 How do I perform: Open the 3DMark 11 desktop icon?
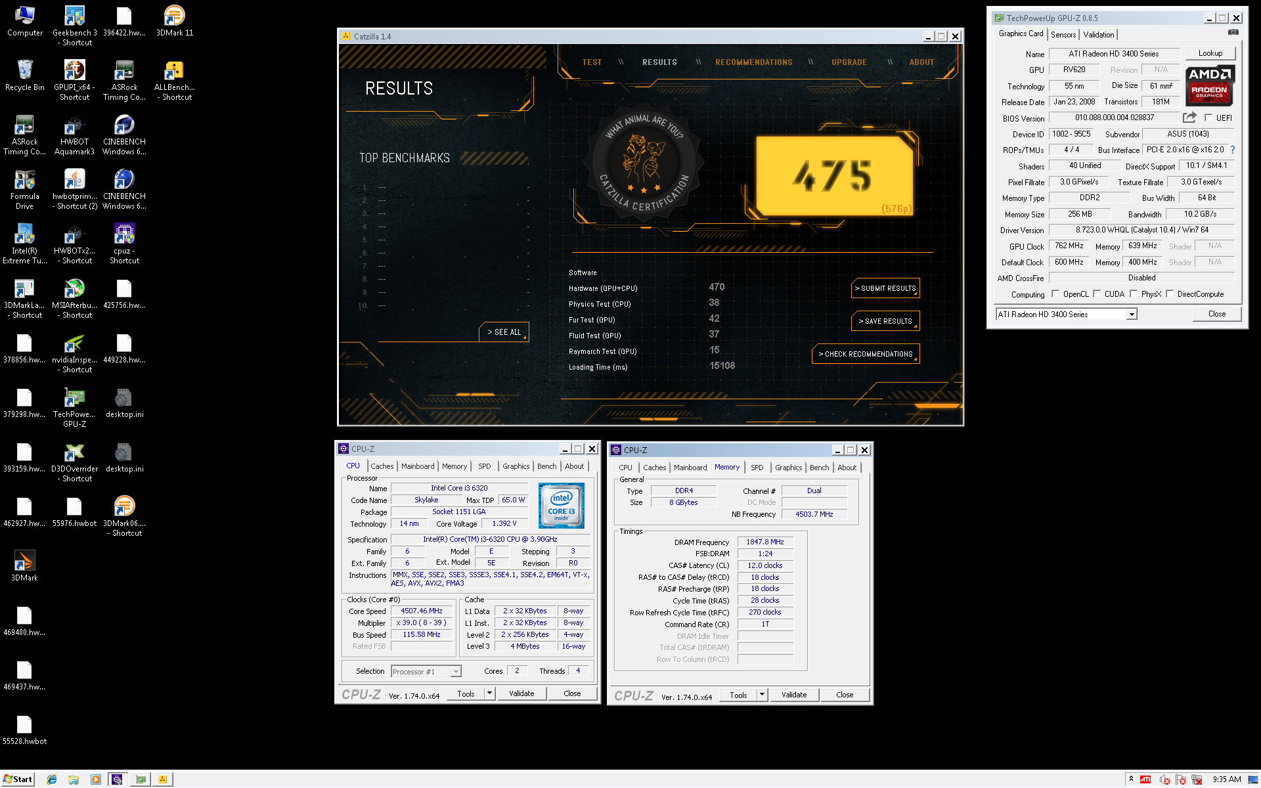pos(174,20)
